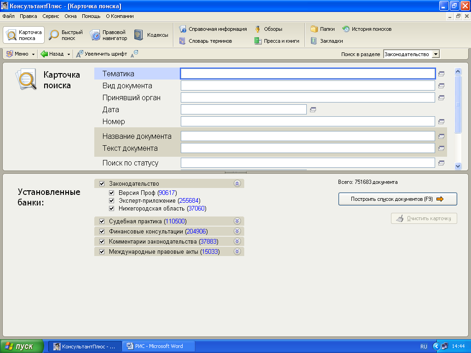Open Справочная информация
471x353 pixels.
click(x=213, y=29)
